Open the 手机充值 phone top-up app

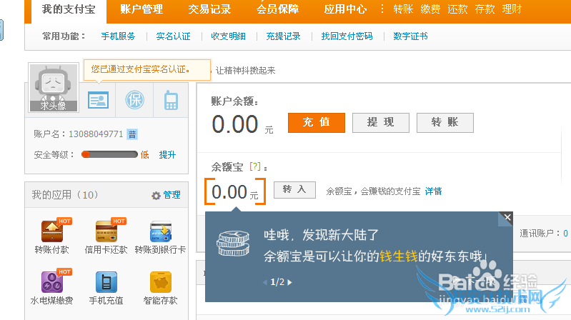point(106,282)
